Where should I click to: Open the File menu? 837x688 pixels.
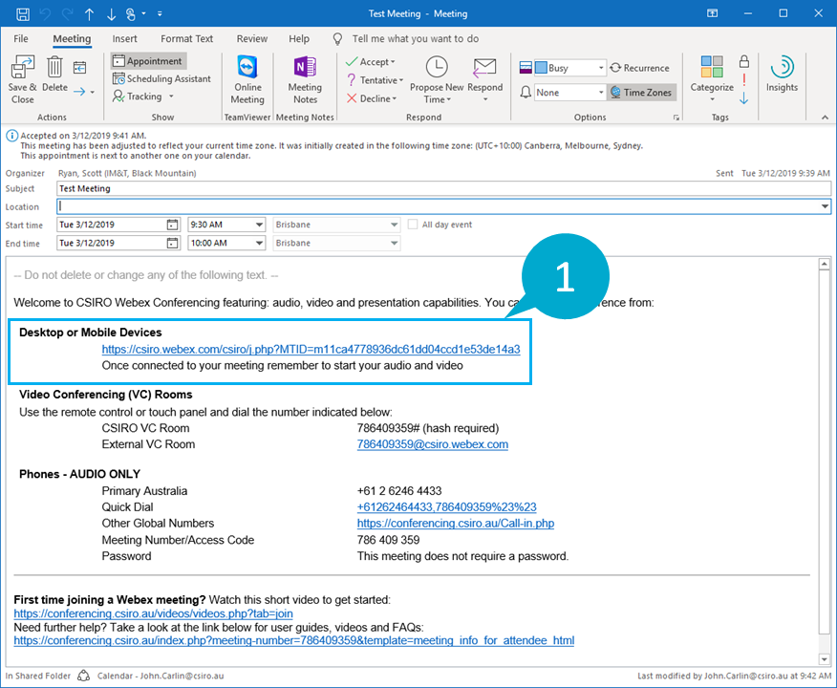click(21, 38)
